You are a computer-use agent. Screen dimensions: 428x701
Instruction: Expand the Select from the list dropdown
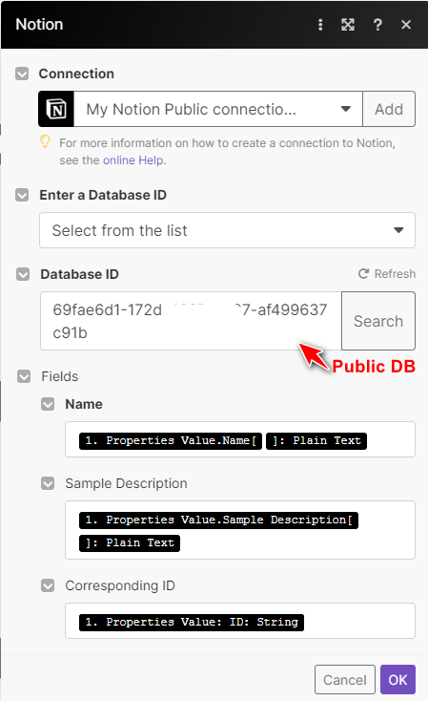(x=227, y=230)
